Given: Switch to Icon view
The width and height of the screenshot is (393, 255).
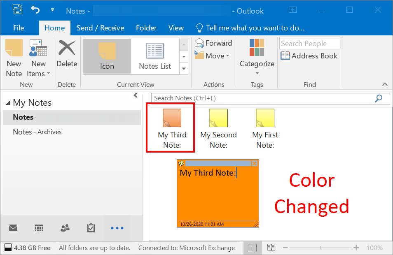Looking at the screenshot, I should pyautogui.click(x=107, y=56).
